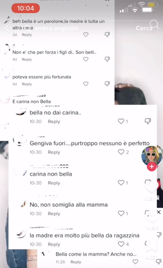Dislike the "poteva essere più fortunata" comment
Viewport: 163px width, 268px height.
pyautogui.click(x=107, y=84)
